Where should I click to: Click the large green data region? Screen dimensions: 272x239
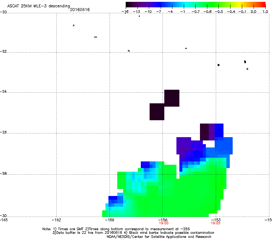pyautogui.click(x=182, y=195)
